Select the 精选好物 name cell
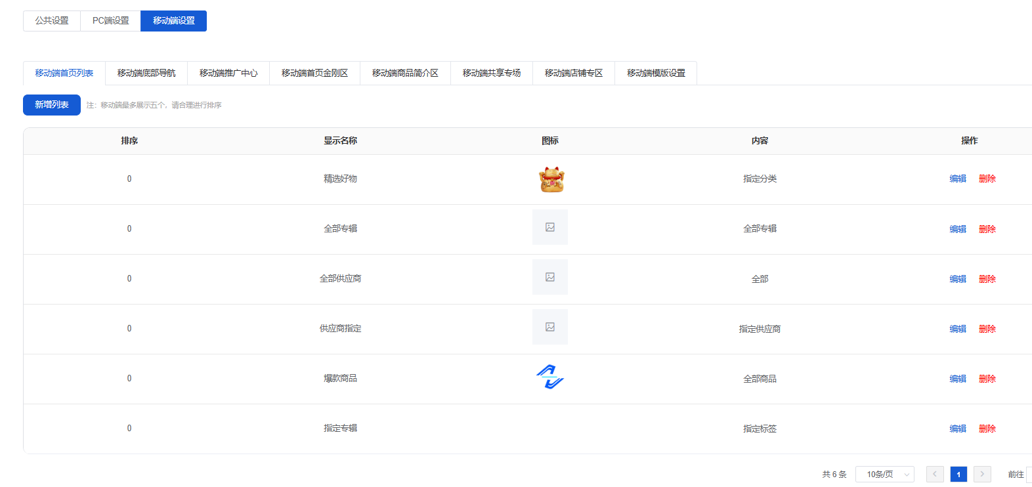 (x=340, y=179)
